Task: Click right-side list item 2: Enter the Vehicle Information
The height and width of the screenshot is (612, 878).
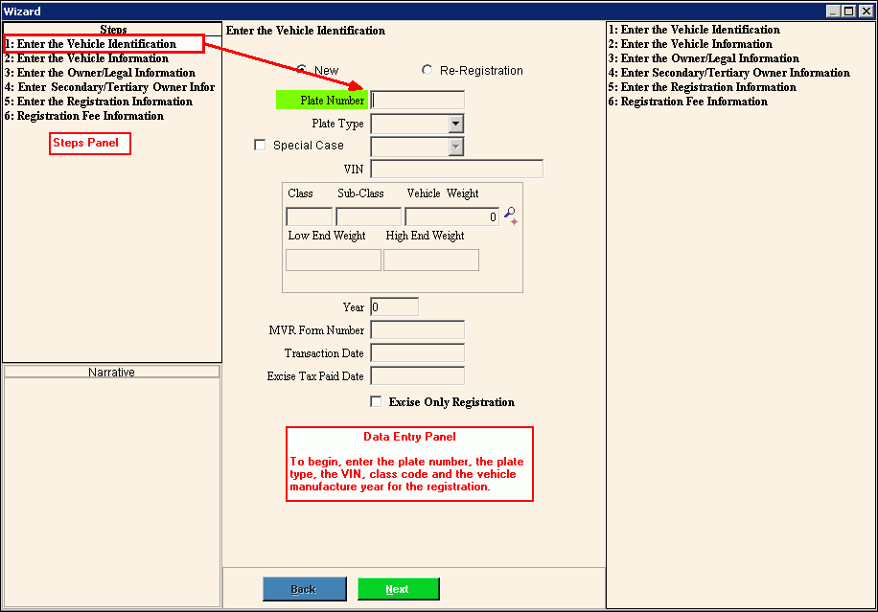Action: pyautogui.click(x=690, y=44)
